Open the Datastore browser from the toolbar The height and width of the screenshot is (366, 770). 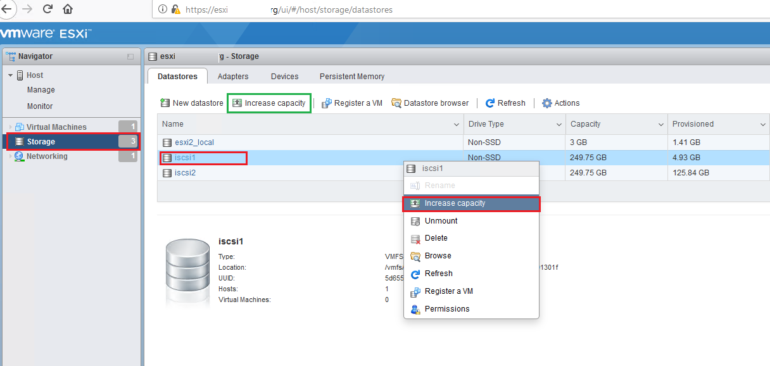[430, 103]
